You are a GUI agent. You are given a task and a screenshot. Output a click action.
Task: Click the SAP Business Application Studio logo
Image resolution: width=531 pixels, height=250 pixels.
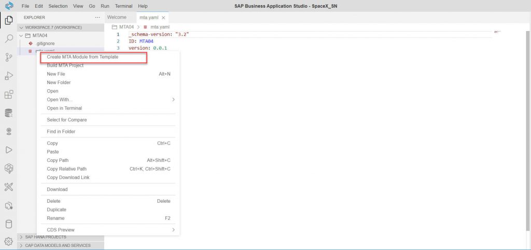point(9,6)
